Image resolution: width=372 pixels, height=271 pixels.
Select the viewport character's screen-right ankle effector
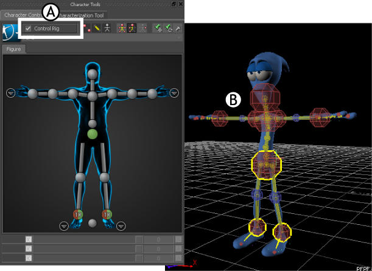click(x=282, y=232)
